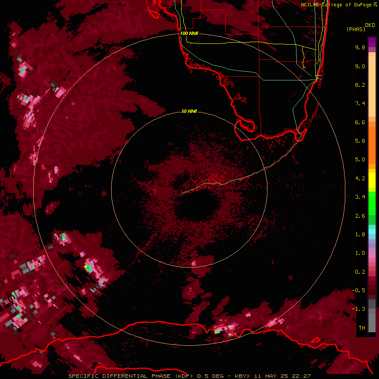Click the SPECIFIC DIFFERENTIAL PHASE (KDP) caption
The image size is (379, 379).
click(x=131, y=376)
